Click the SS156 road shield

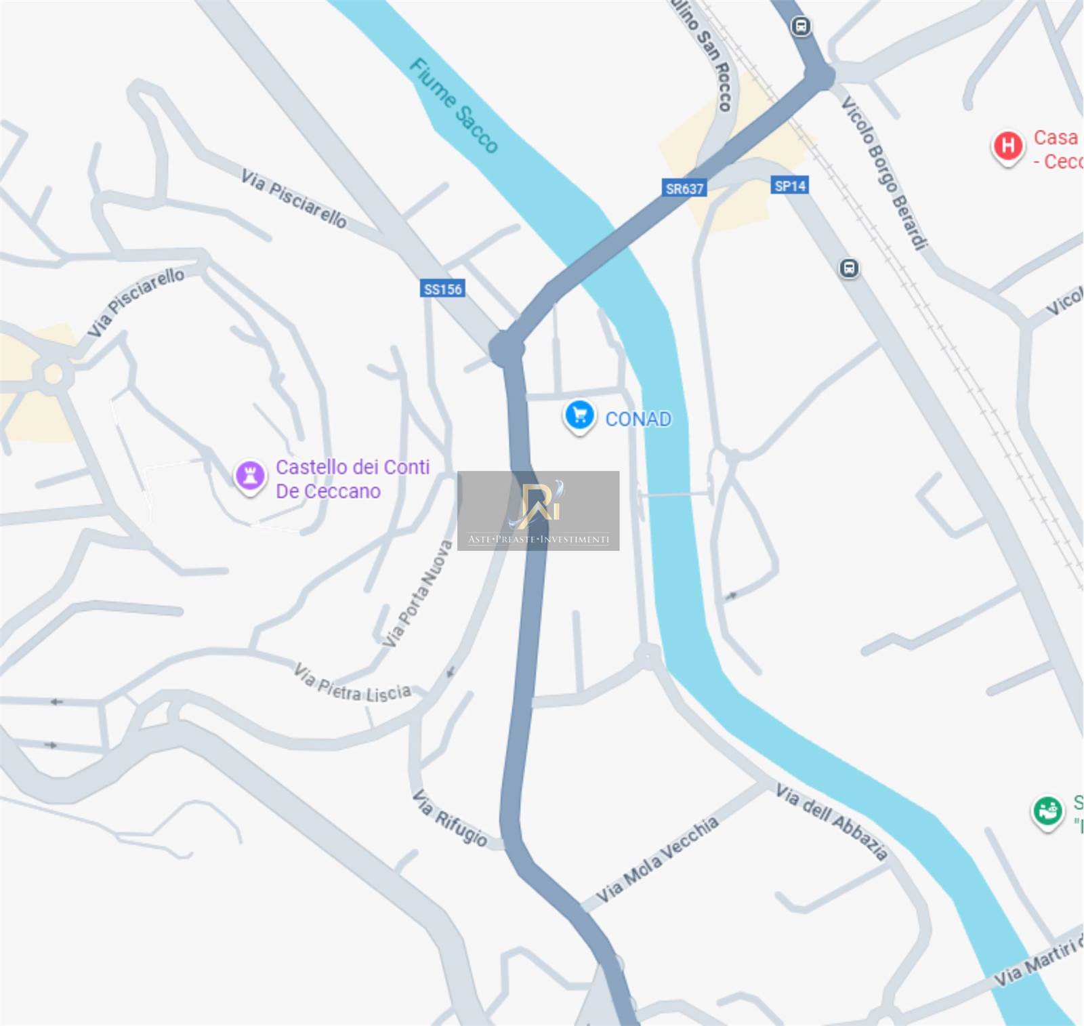pos(442,289)
